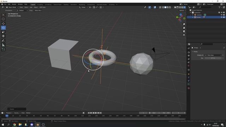Click the Size value field in Empty panel
This screenshot has width=226, height=127.
[213, 58]
